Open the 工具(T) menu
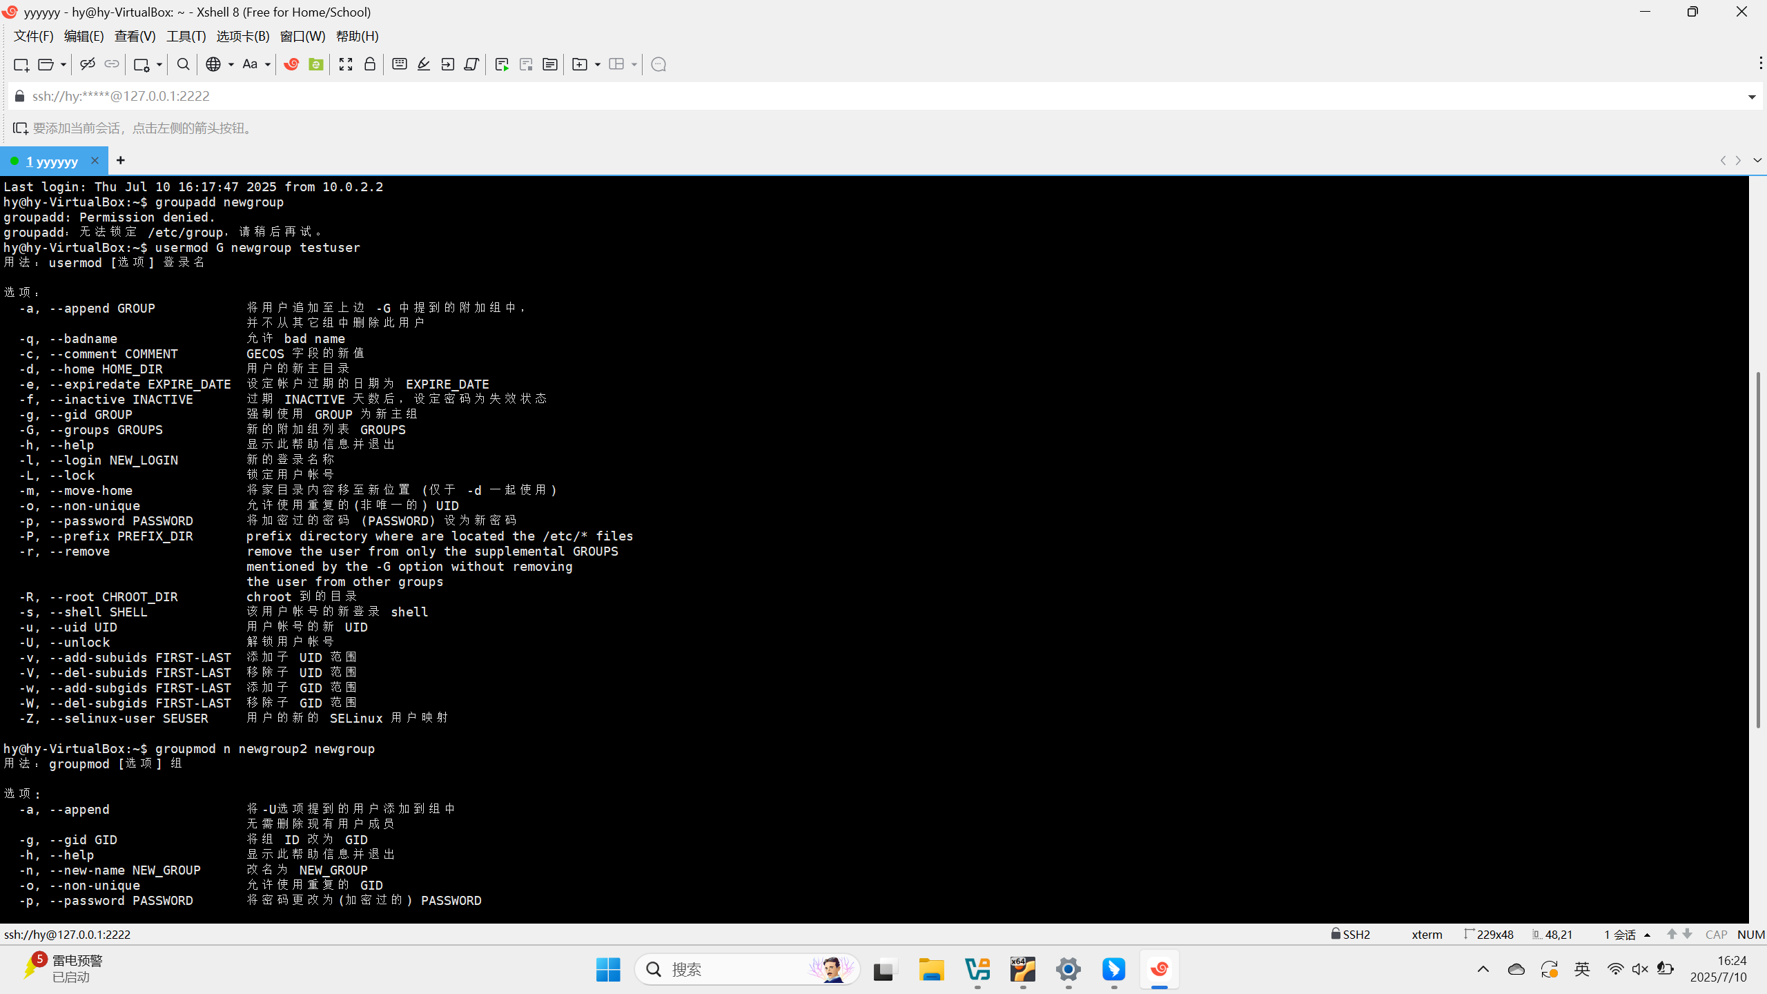Screen dimensions: 1767x994 186,36
